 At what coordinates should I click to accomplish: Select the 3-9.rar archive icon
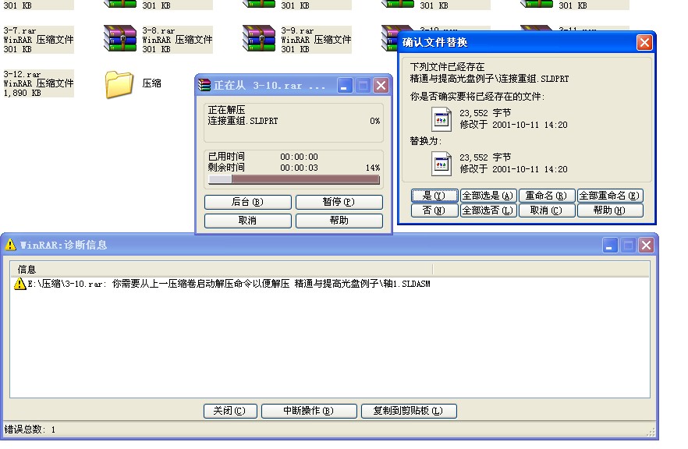point(259,39)
